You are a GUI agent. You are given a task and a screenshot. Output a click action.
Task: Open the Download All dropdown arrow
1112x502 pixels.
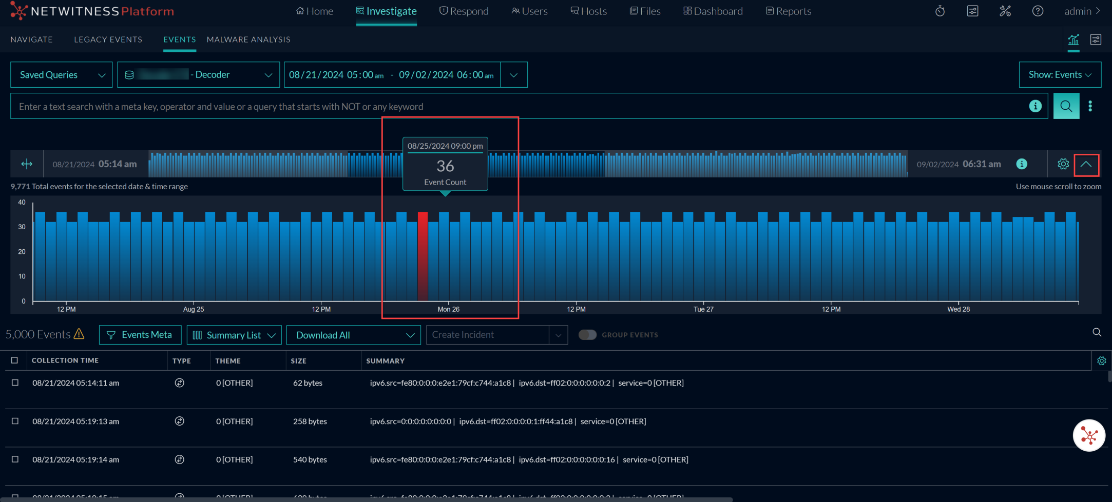click(410, 335)
